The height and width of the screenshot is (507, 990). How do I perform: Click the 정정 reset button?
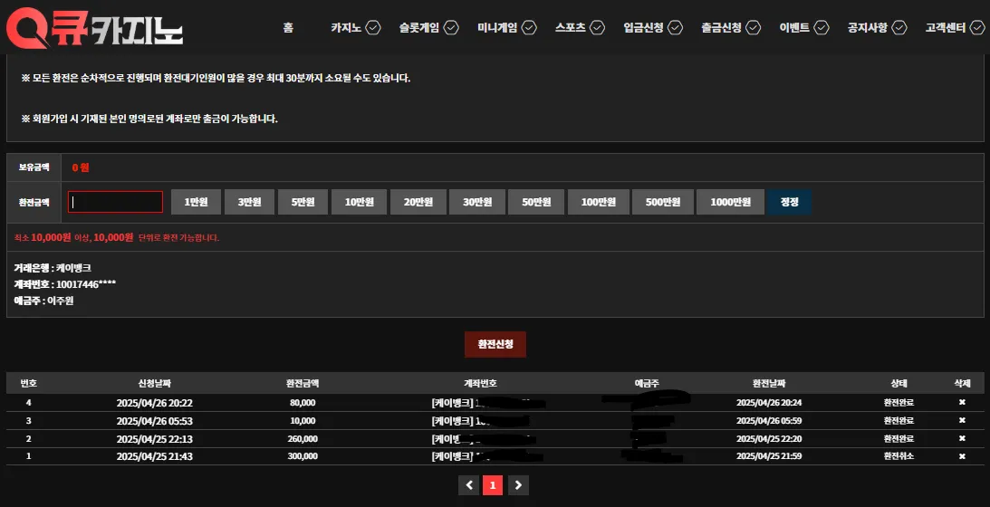(x=789, y=202)
